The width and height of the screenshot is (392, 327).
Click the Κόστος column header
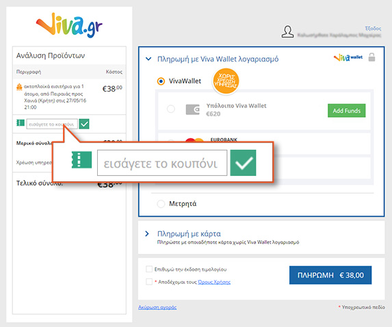pos(114,72)
